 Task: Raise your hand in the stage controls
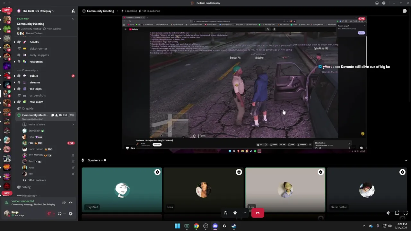[235, 213]
